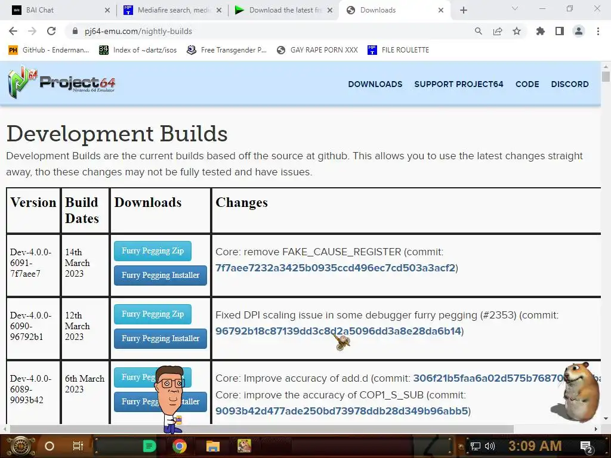Download the Zip for the 12th March 2023 build

click(x=152, y=314)
